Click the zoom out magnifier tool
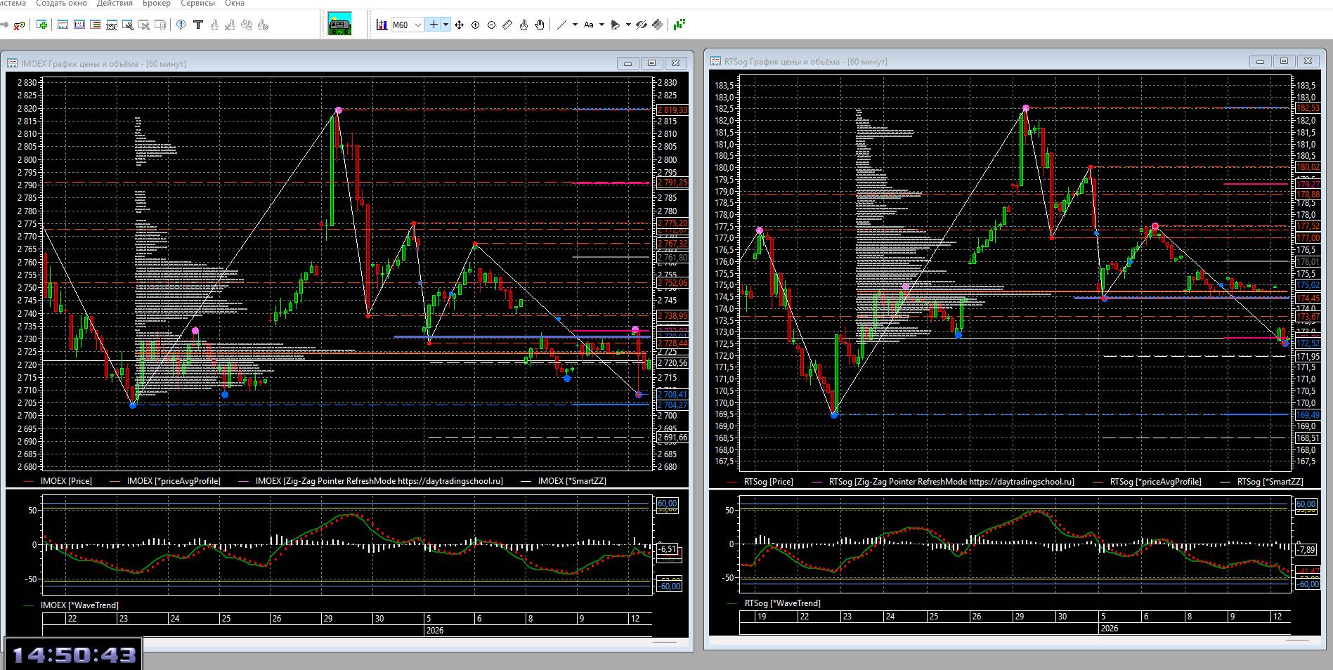The height and width of the screenshot is (670, 1333). click(x=491, y=25)
